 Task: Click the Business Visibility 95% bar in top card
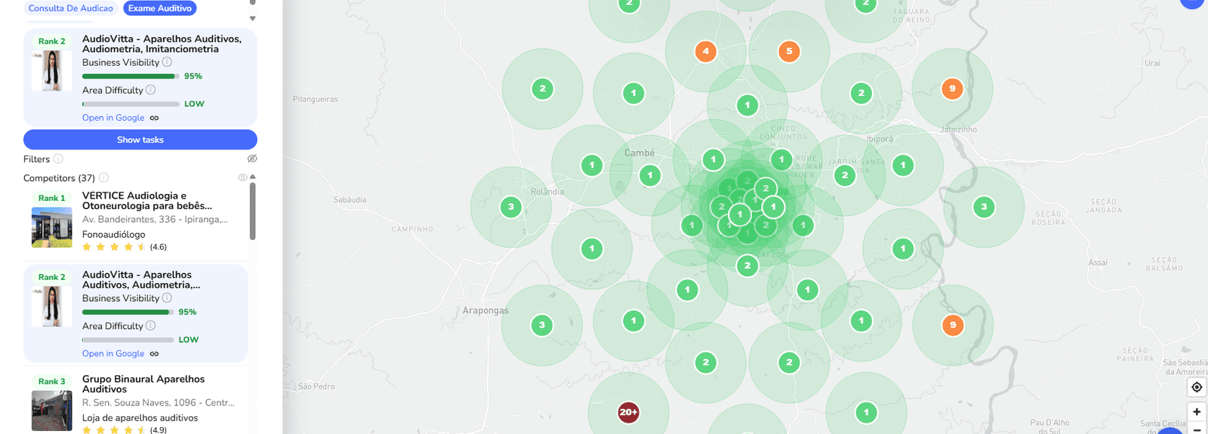(130, 76)
